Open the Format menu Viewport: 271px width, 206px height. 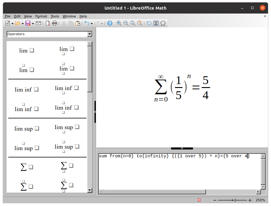click(x=41, y=16)
